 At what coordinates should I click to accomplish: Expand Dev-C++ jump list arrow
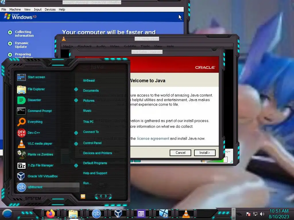(x=76, y=133)
